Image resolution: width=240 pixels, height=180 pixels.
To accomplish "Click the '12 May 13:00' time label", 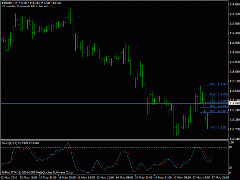I will click(28, 178).
